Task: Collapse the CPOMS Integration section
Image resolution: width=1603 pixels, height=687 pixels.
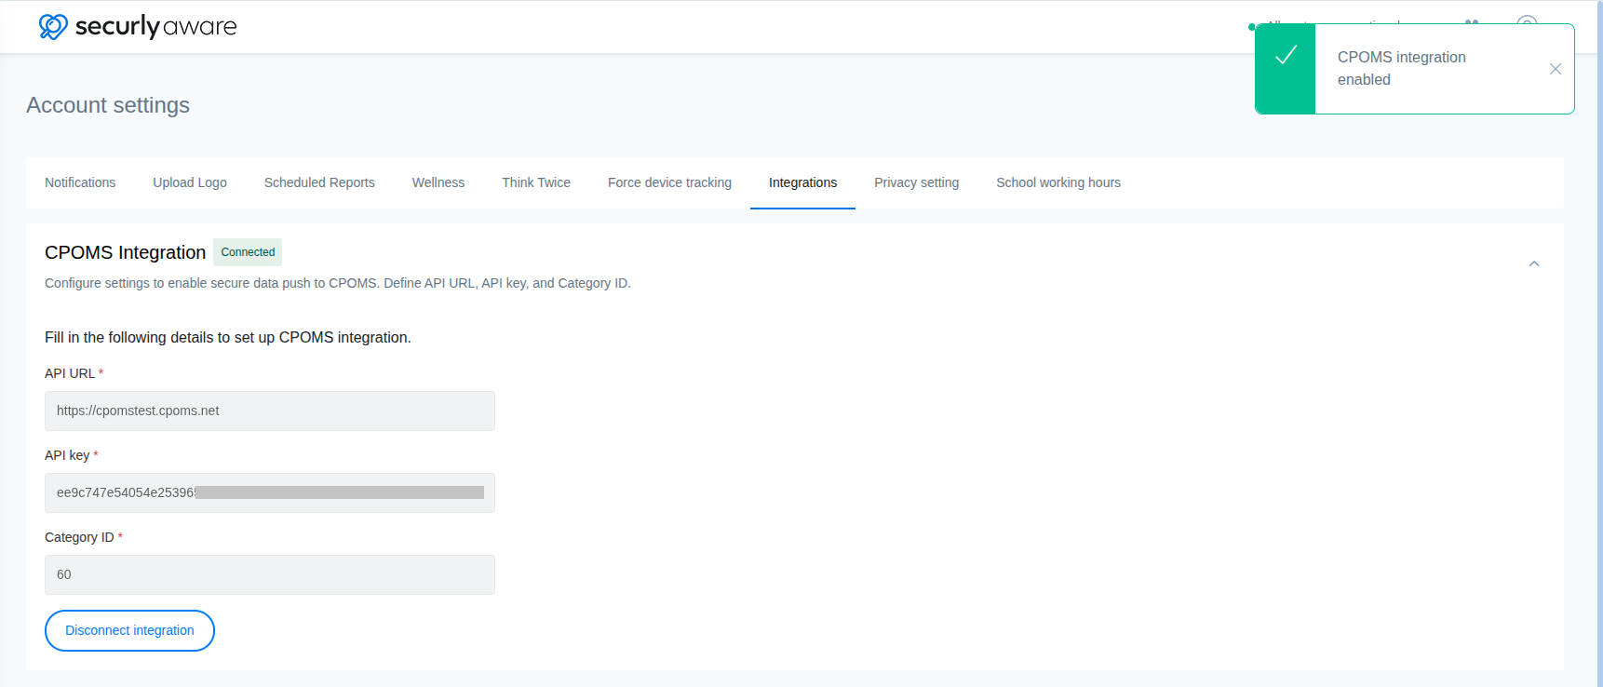Action: coord(1534,264)
